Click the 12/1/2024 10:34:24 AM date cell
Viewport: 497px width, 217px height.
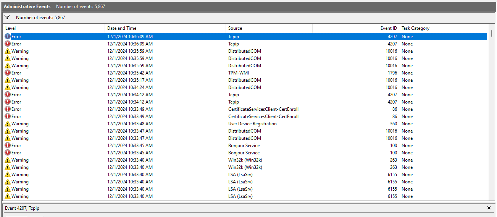[x=130, y=87]
